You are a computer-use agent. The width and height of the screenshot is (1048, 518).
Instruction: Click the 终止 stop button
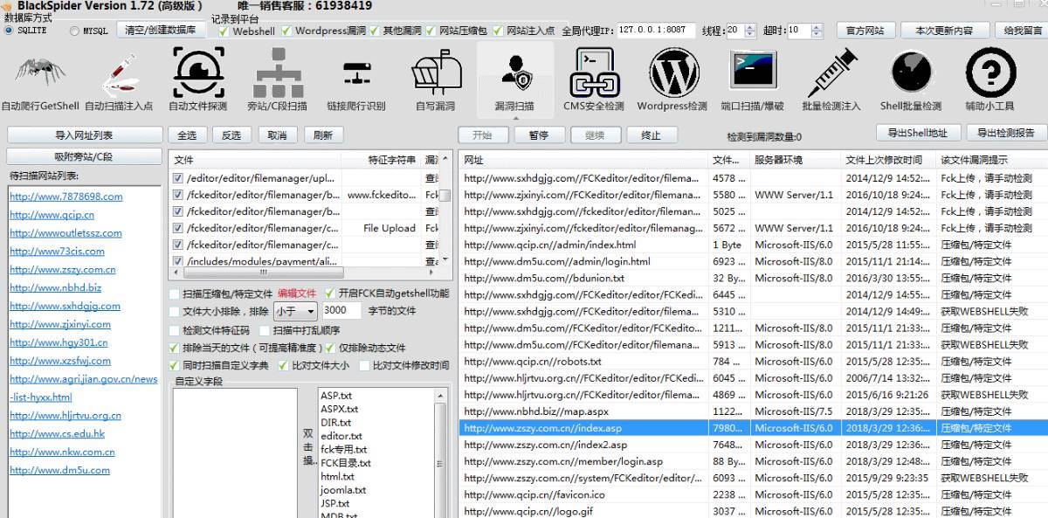(651, 135)
